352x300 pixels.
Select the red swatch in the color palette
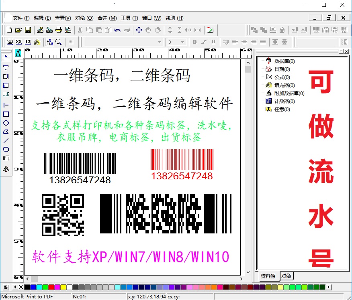pyautogui.click(x=51, y=287)
